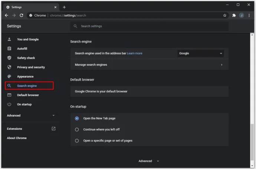Minimize the Chrome window
Viewport: 256px width, 169px height.
click(227, 5)
